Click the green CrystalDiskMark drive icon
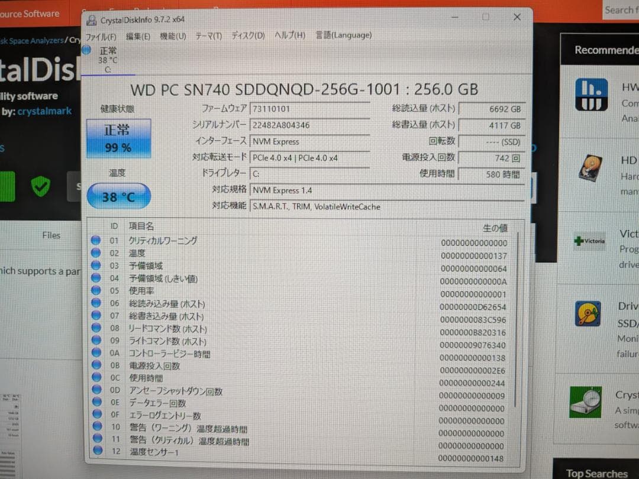 [x=585, y=403]
